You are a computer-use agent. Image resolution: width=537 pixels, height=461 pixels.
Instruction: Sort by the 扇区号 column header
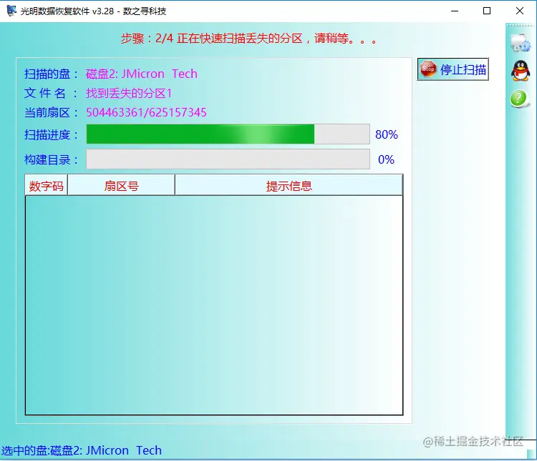click(x=121, y=186)
